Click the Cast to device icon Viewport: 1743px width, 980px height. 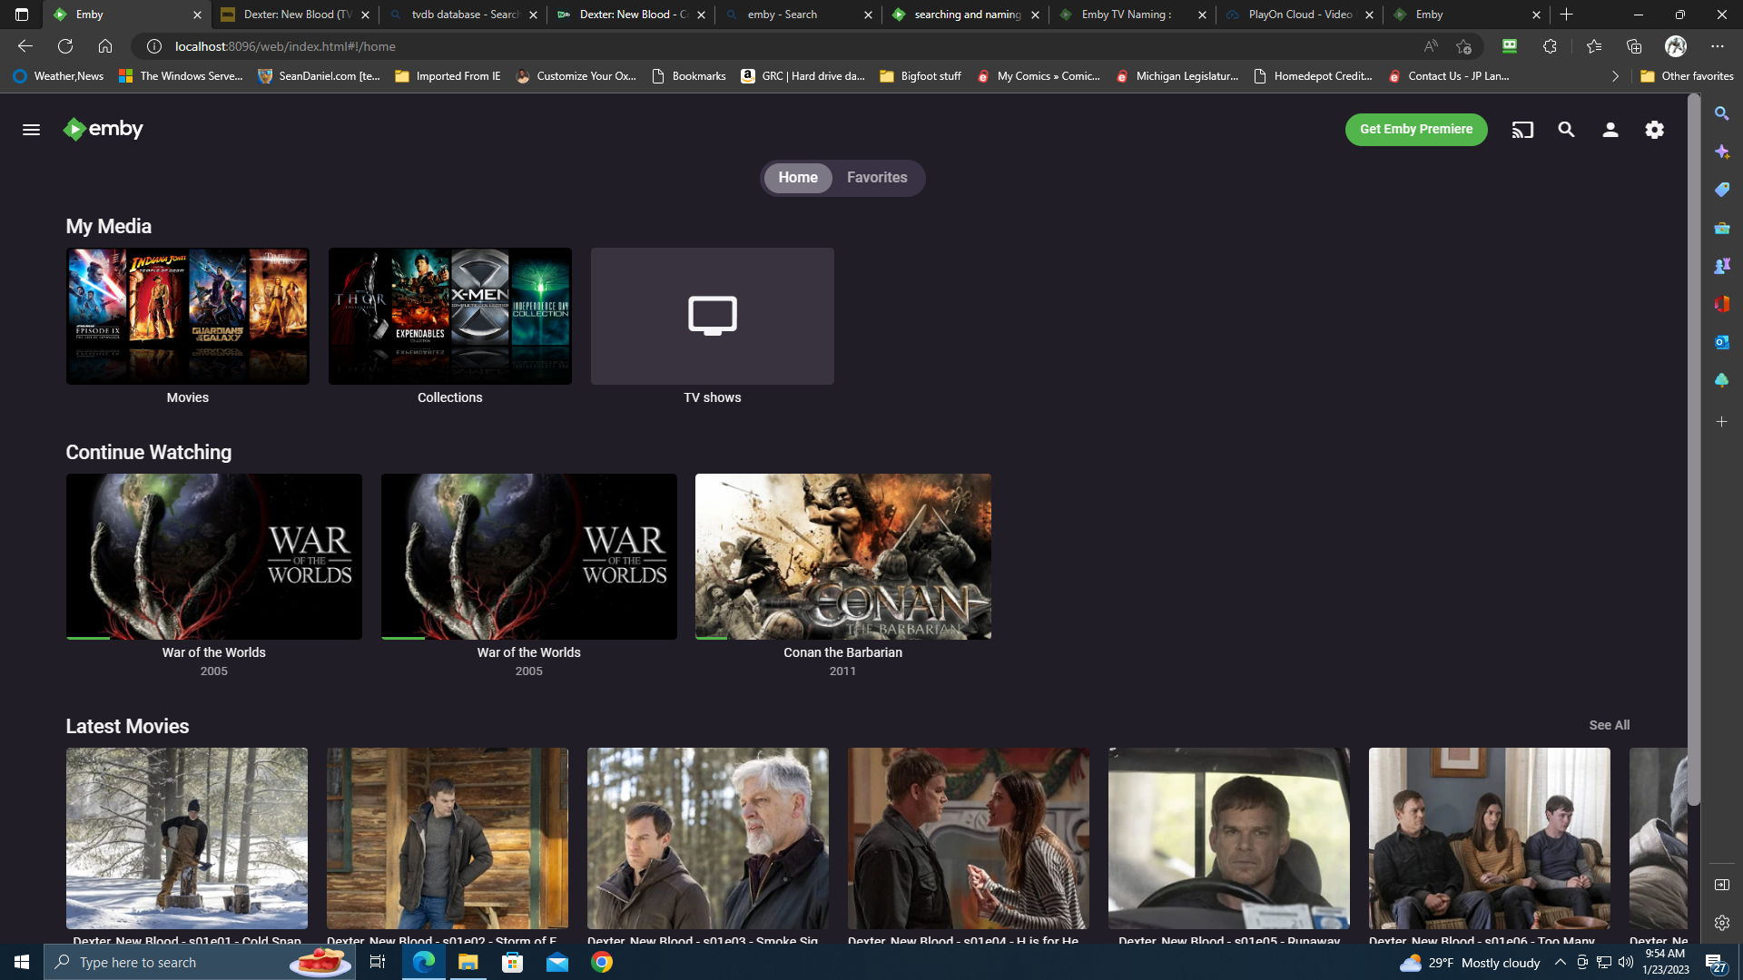(x=1522, y=130)
